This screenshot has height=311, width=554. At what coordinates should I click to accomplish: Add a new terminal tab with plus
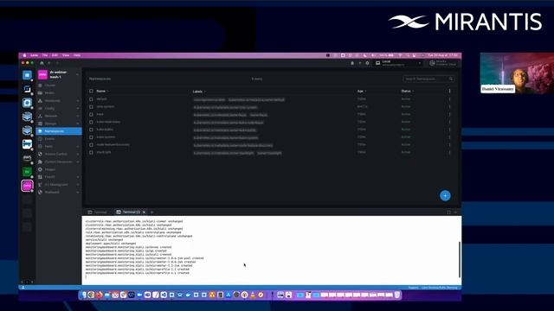(152, 213)
